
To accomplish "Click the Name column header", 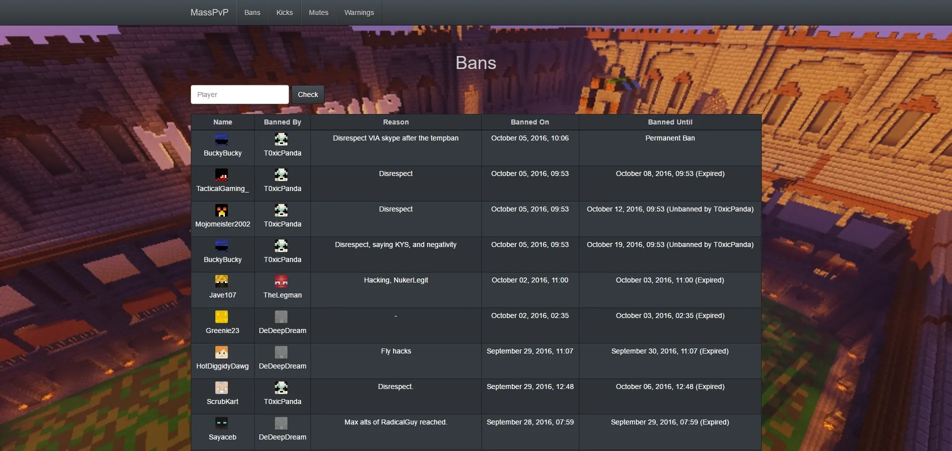I will click(223, 122).
